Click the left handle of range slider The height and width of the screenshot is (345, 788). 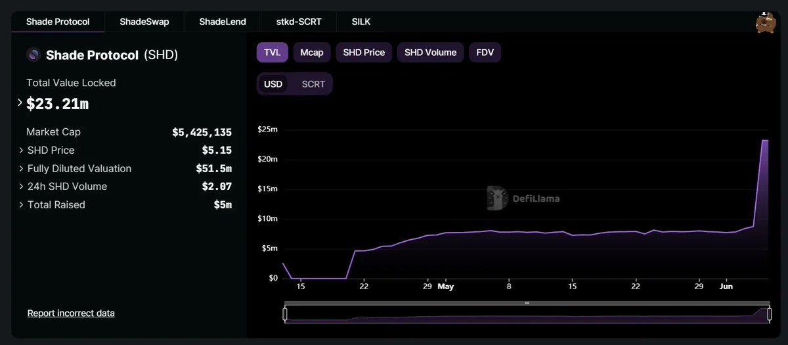coord(285,315)
